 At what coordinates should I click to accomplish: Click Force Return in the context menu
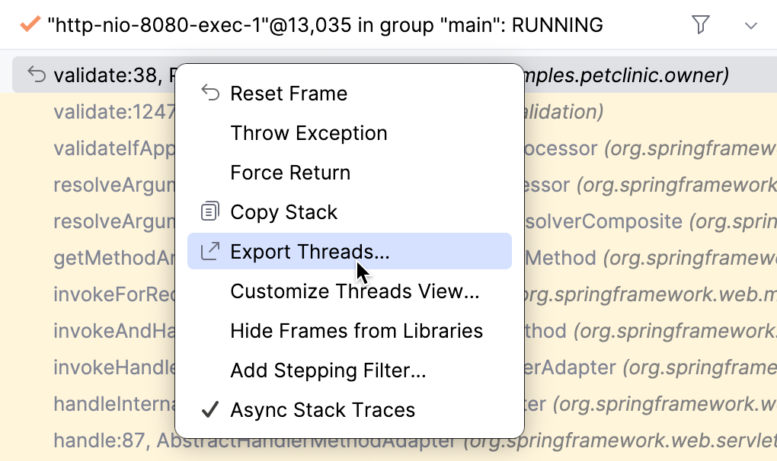pyautogui.click(x=289, y=172)
